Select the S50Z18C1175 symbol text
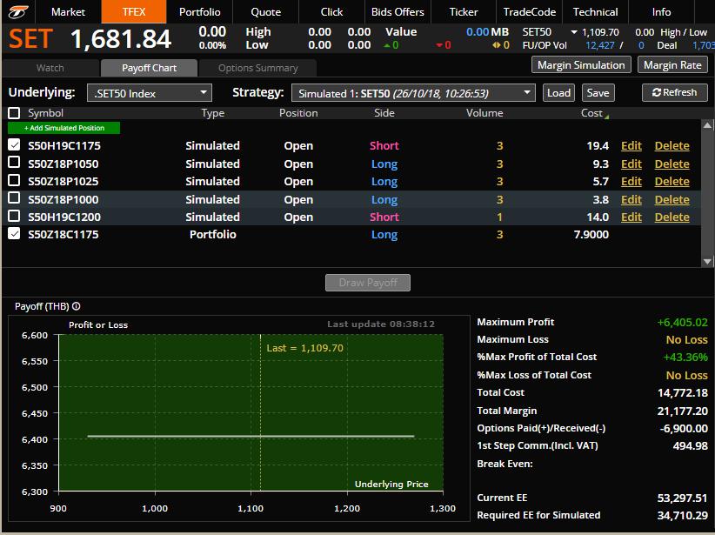Image resolution: width=715 pixels, height=535 pixels. tap(63, 234)
